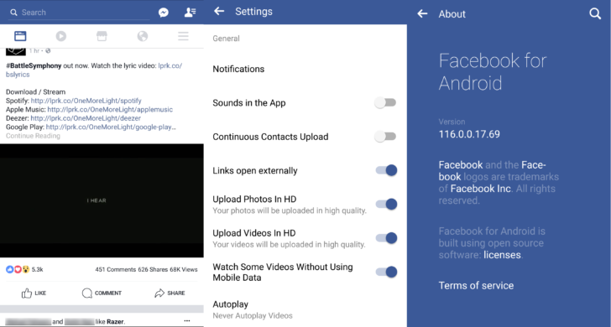Image resolution: width=611 pixels, height=327 pixels.
Task: Open the Google Play OneMoreLight link
Action: point(111,127)
